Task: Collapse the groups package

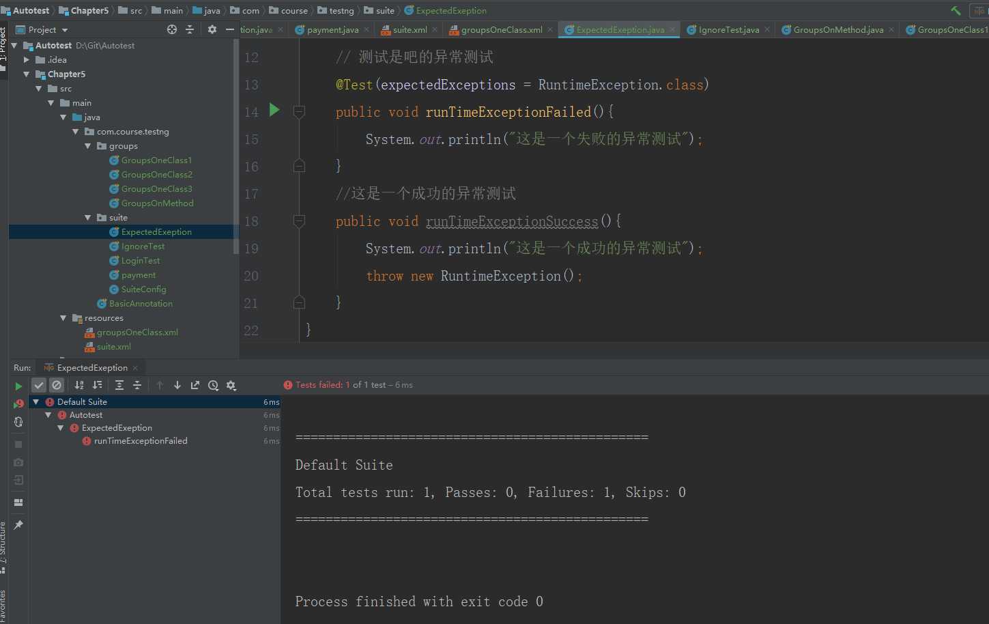Action: [88, 145]
